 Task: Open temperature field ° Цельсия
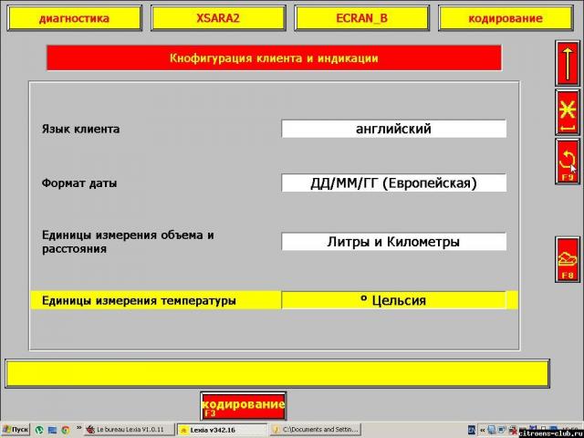pos(393,300)
